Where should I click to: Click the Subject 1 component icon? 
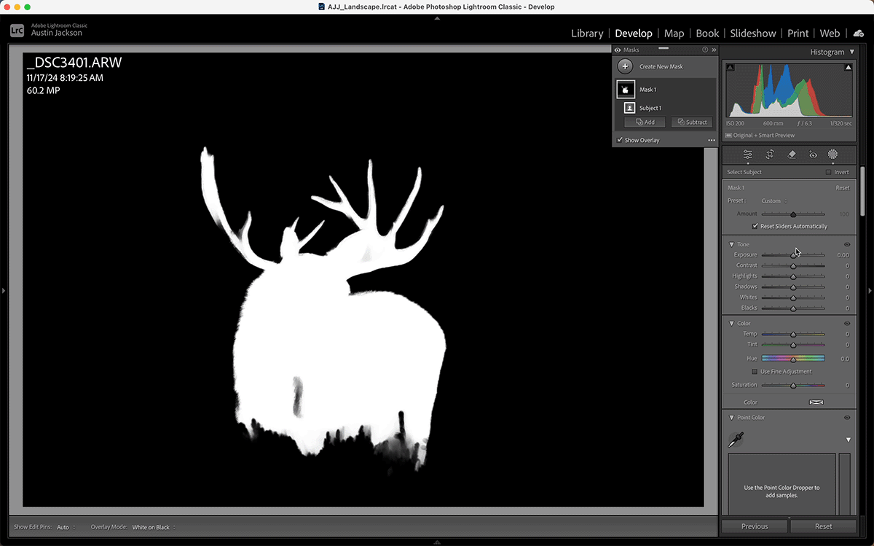pos(629,108)
